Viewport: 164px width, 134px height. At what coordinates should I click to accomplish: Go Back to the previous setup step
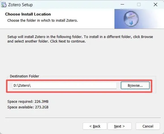[x=95, y=126]
